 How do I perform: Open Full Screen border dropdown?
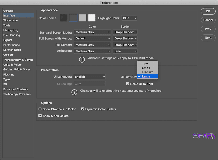coord(125,45)
